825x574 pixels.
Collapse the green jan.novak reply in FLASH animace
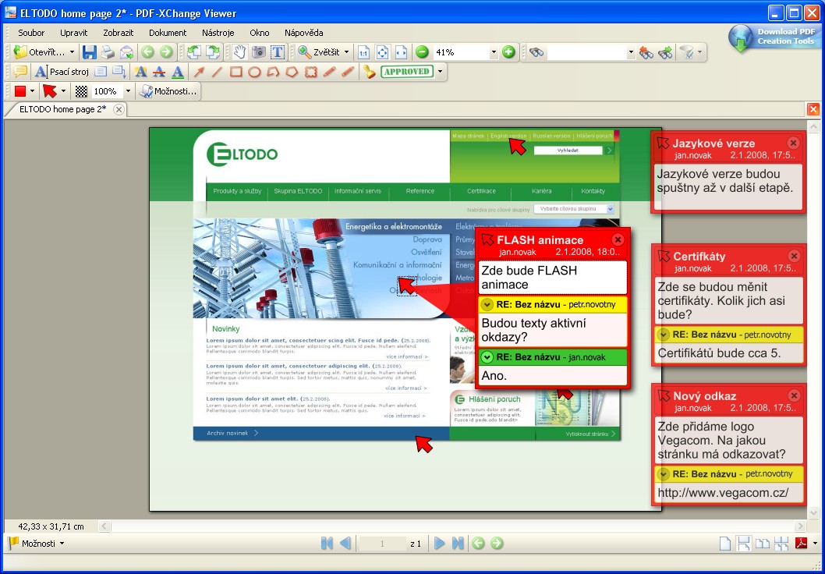point(487,357)
